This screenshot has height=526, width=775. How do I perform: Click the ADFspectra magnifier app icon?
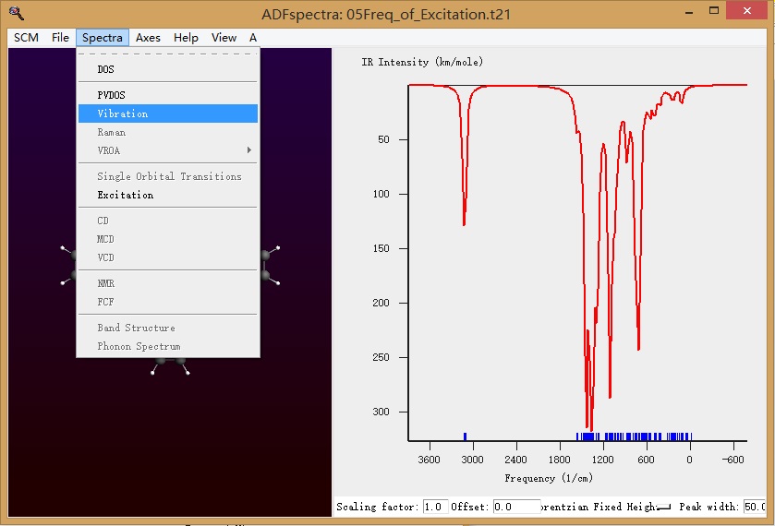point(16,13)
